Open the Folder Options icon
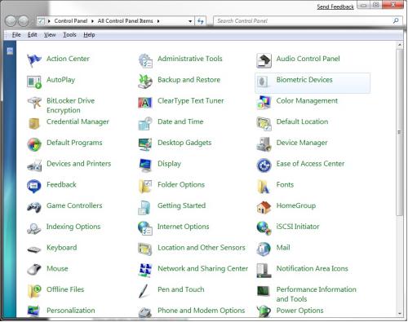Screen dimensions: 408x322 pyautogui.click(x=145, y=187)
